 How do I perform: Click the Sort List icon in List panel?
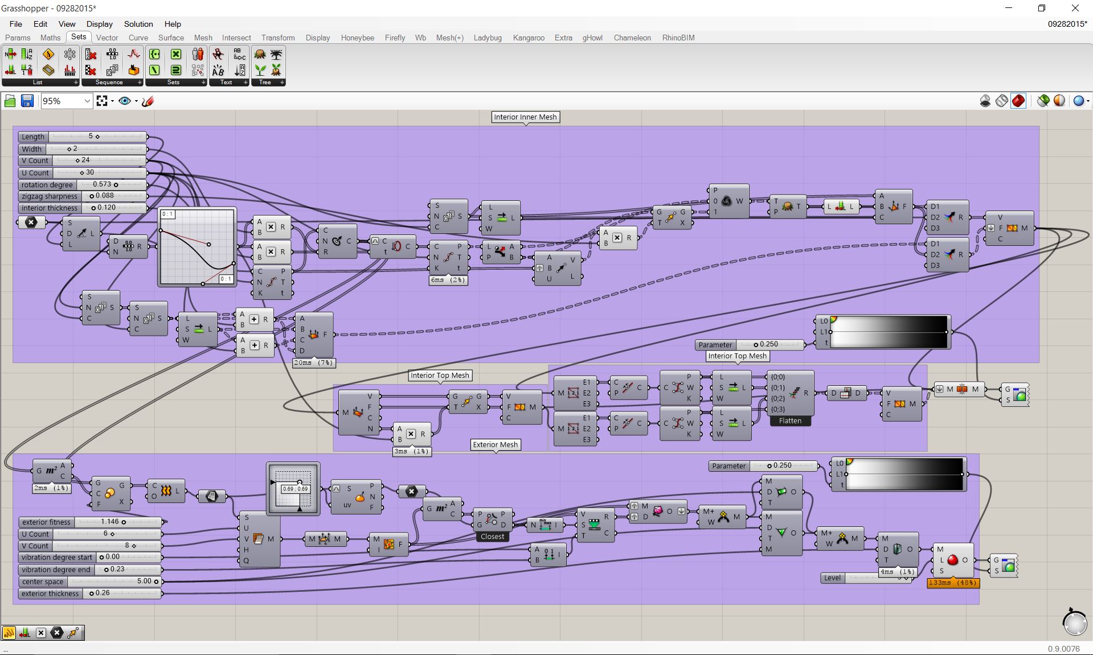[x=27, y=55]
